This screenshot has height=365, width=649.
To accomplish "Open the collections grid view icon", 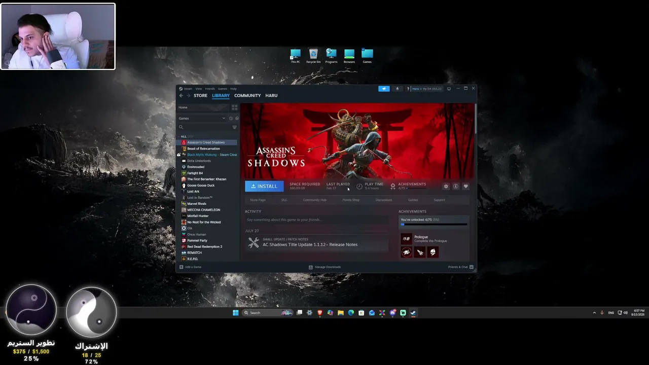I will click(234, 107).
